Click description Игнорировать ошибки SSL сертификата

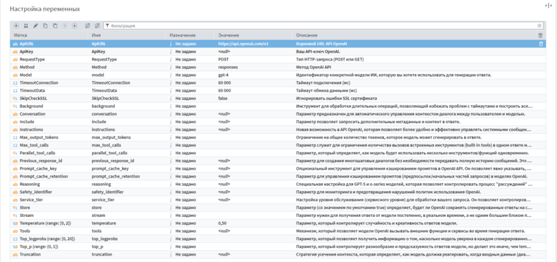coord(336,99)
